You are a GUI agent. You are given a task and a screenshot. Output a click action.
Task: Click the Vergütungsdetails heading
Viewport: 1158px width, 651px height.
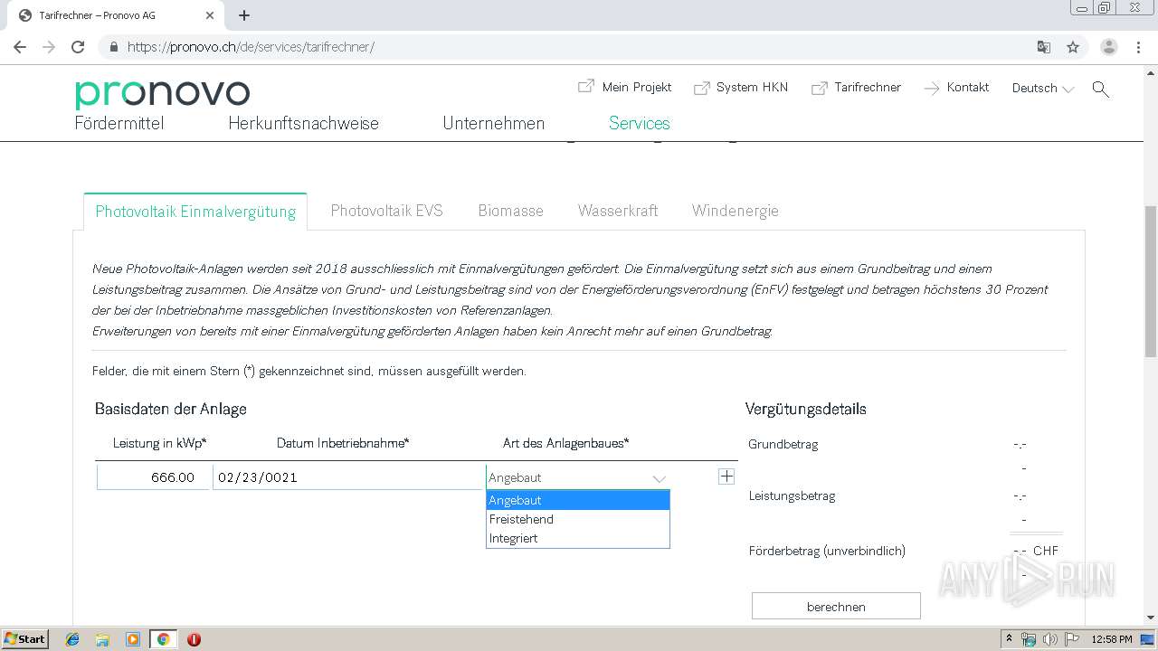coord(806,409)
